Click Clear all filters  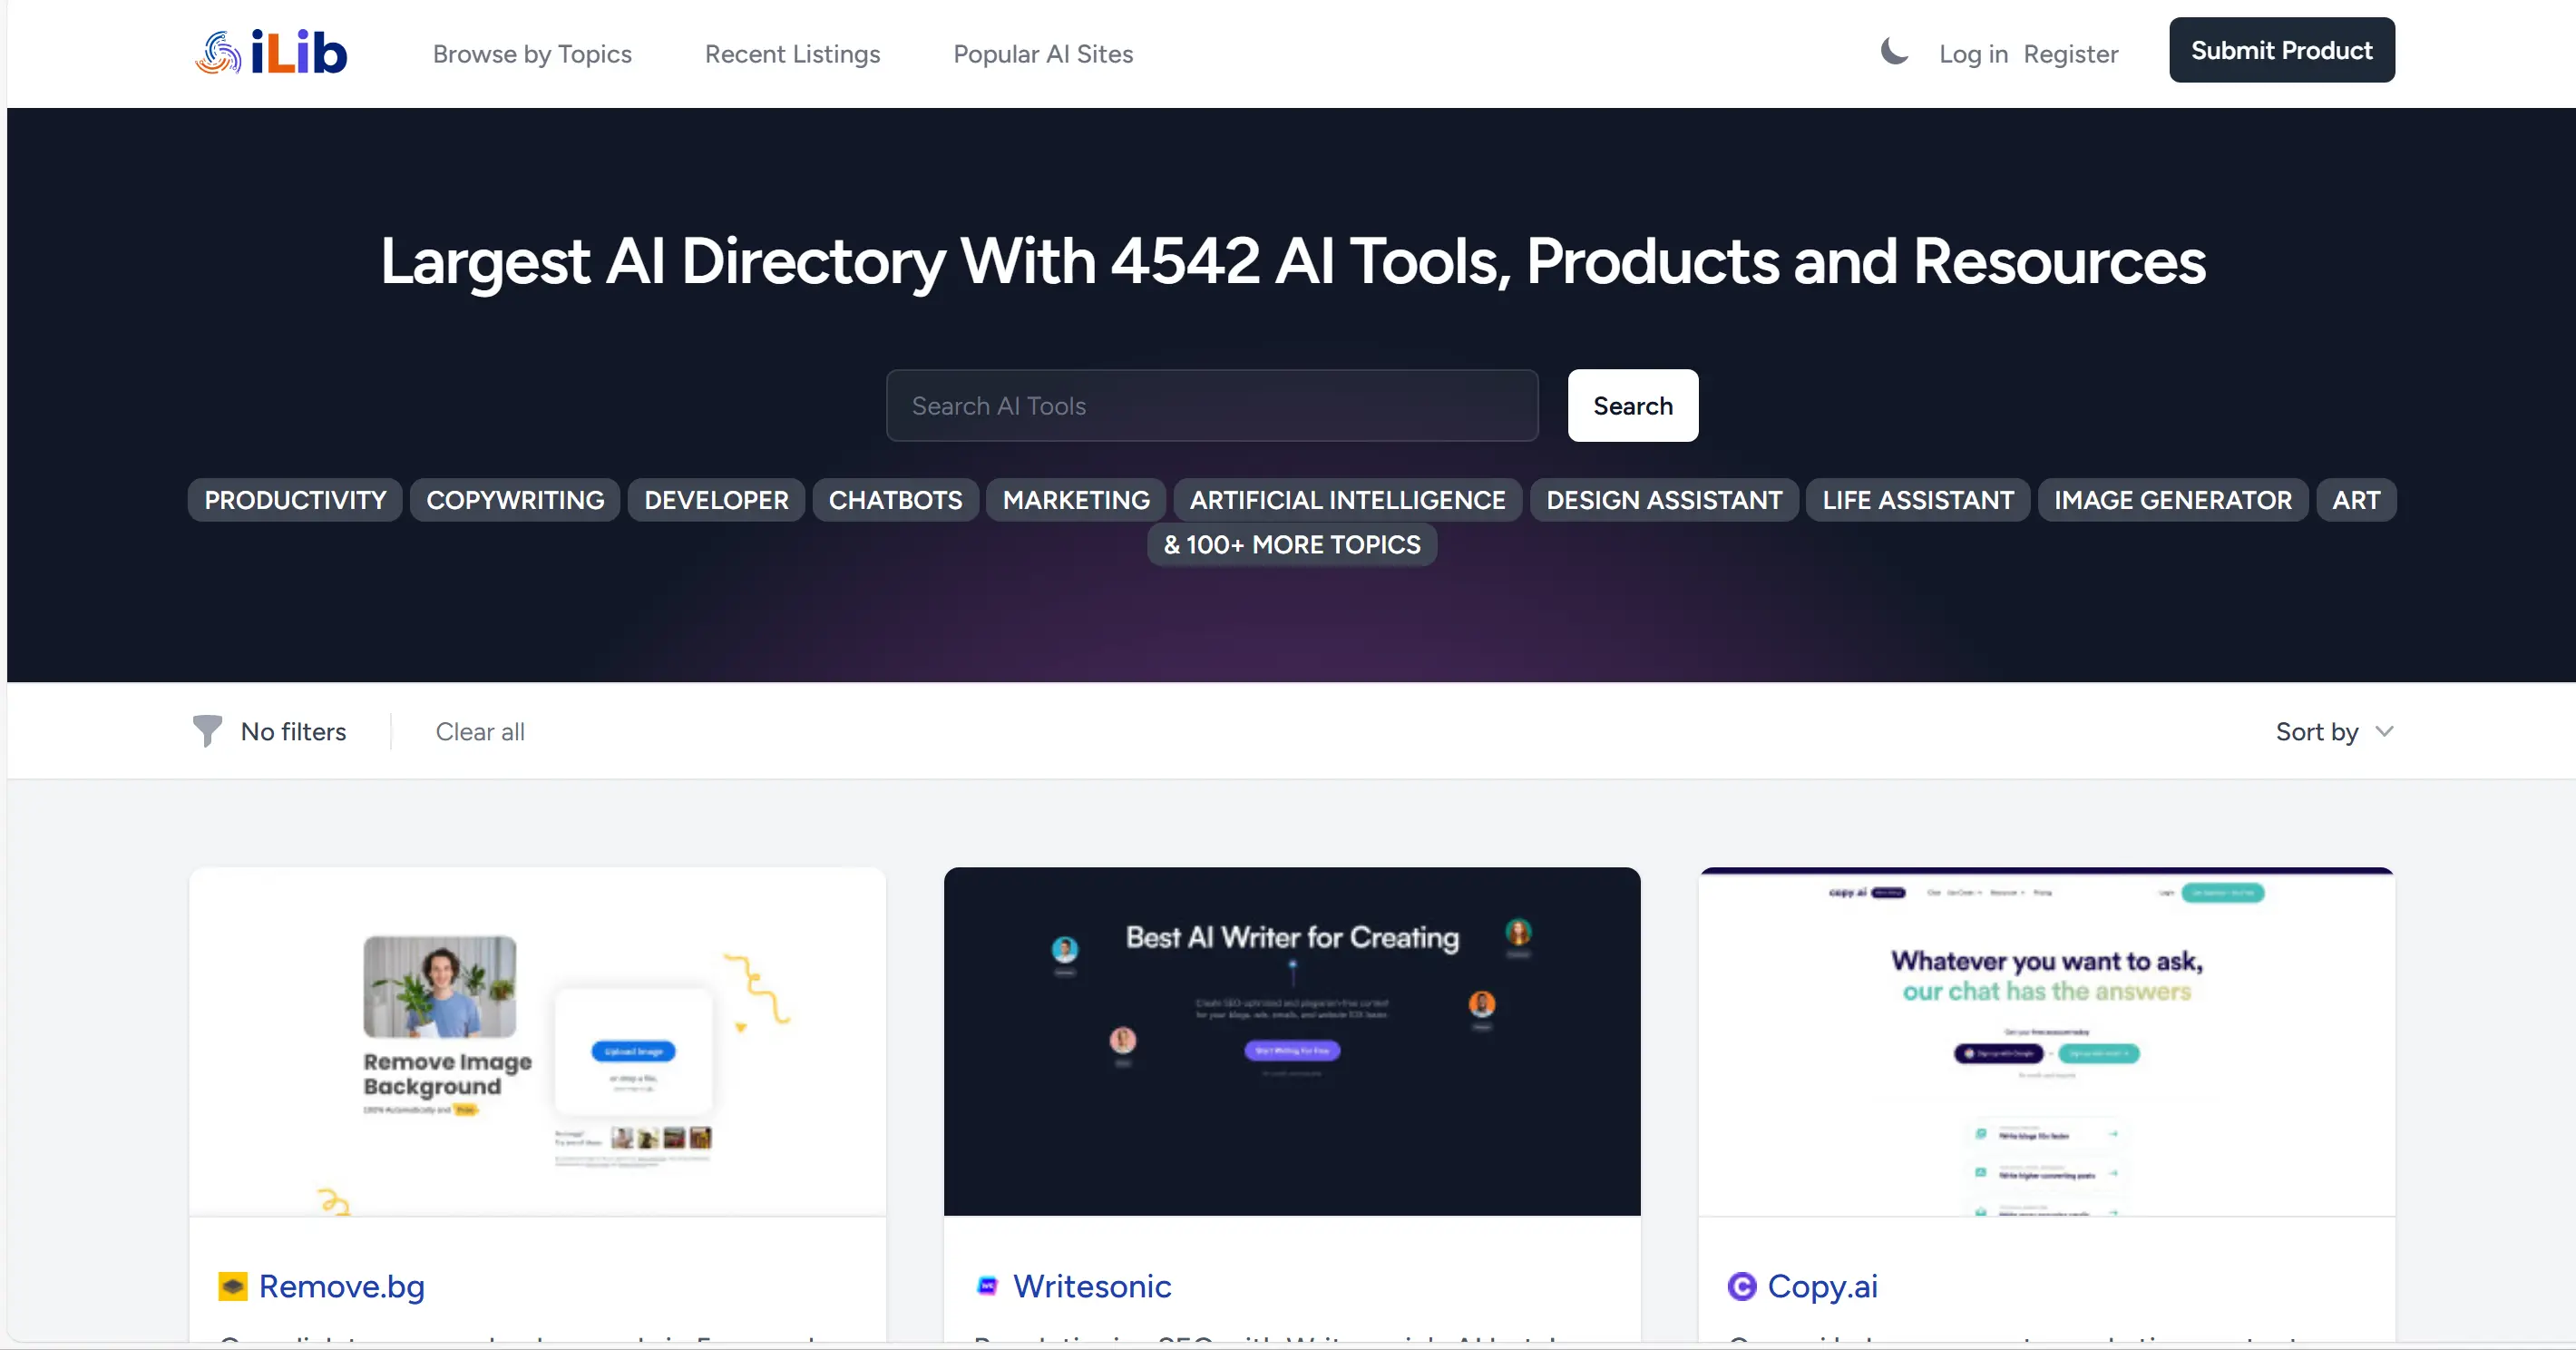pos(480,731)
